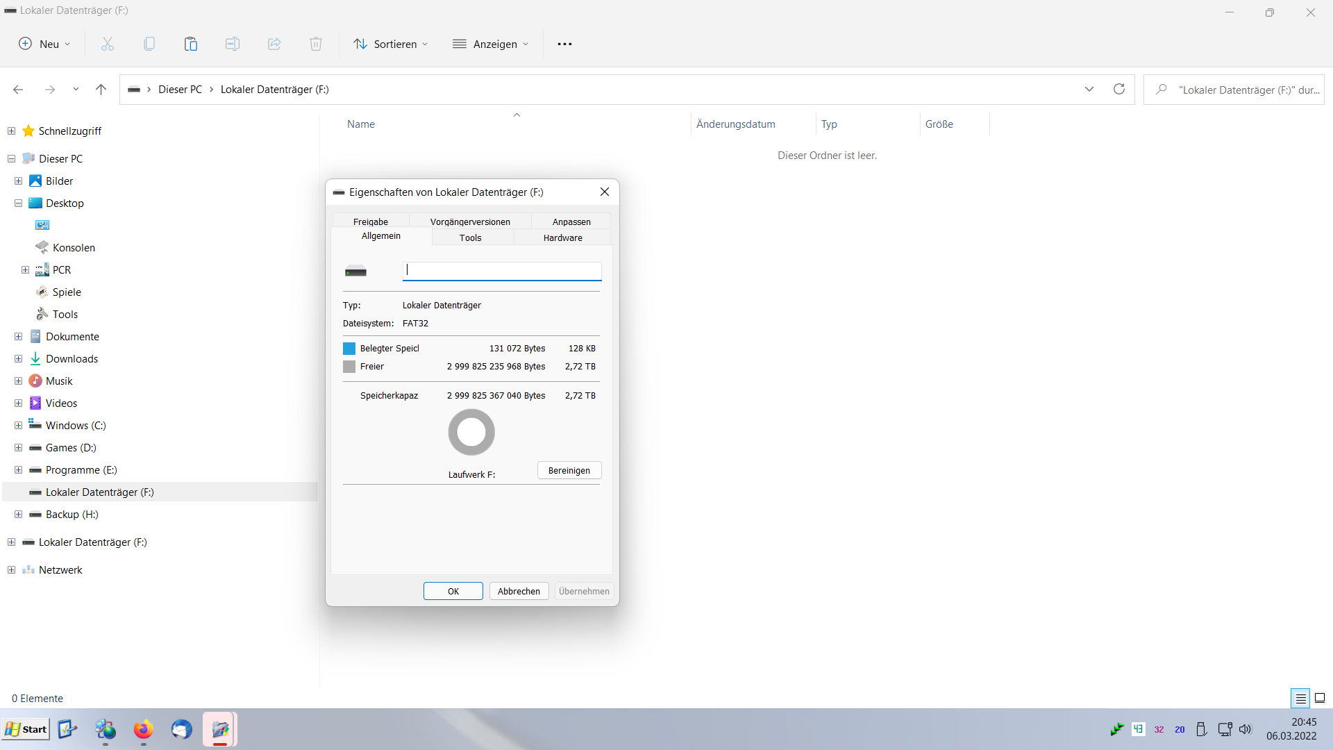The image size is (1333, 750).
Task: Click the Paste clipboard icon
Action: (191, 44)
